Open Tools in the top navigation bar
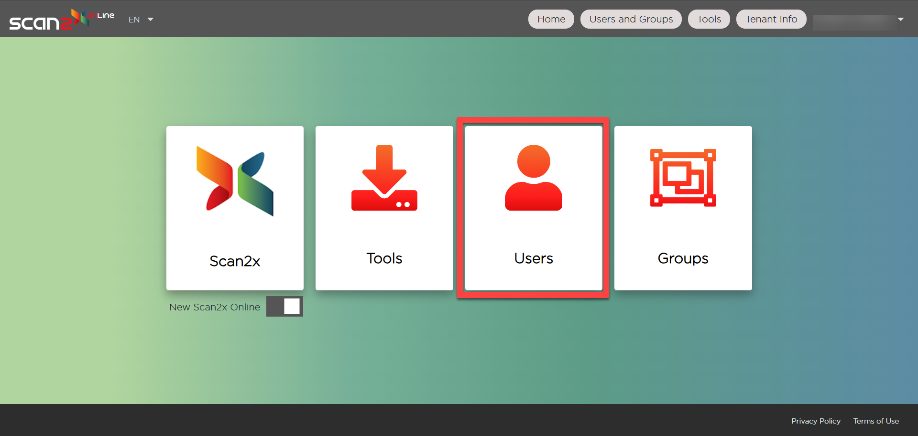The image size is (918, 436). coord(709,19)
